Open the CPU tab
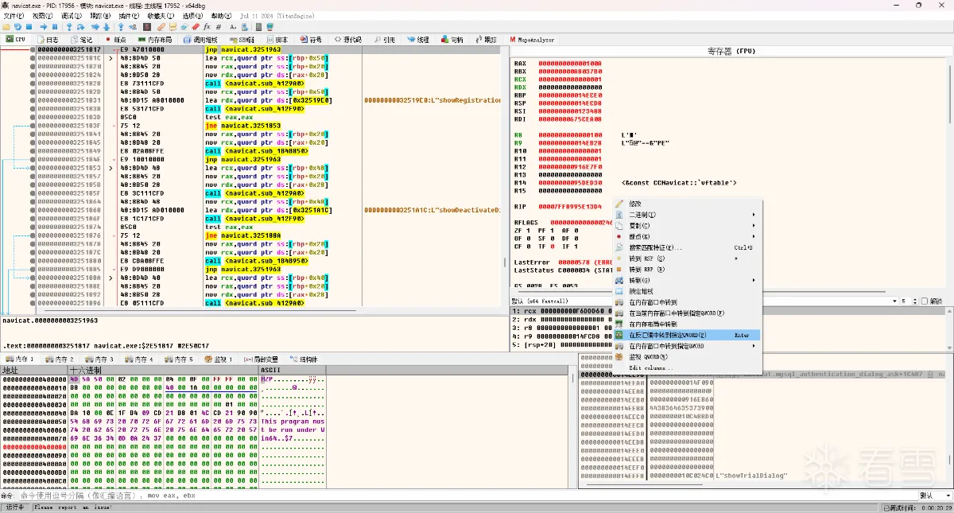The width and height of the screenshot is (954, 513). pyautogui.click(x=16, y=40)
